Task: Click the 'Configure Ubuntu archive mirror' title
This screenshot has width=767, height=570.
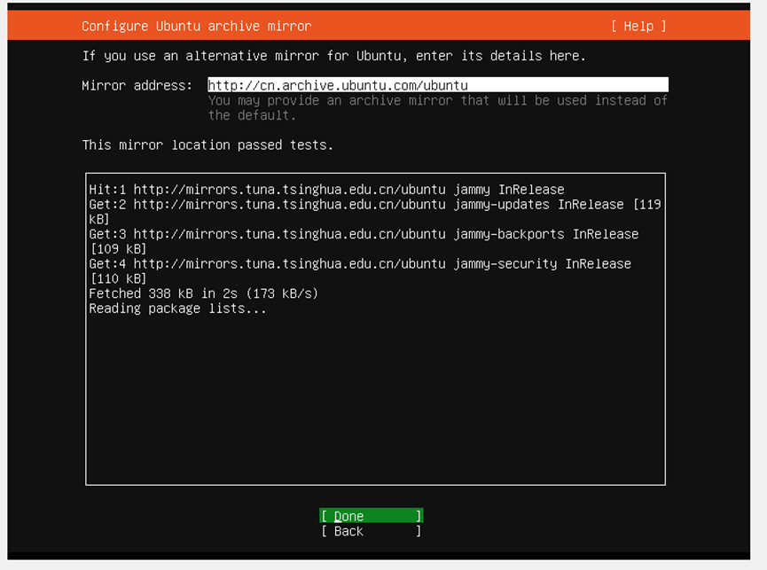Action: tap(196, 26)
